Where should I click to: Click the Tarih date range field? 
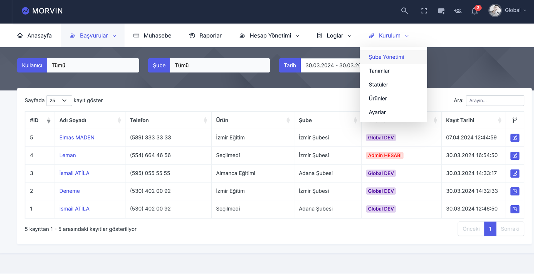(330, 65)
